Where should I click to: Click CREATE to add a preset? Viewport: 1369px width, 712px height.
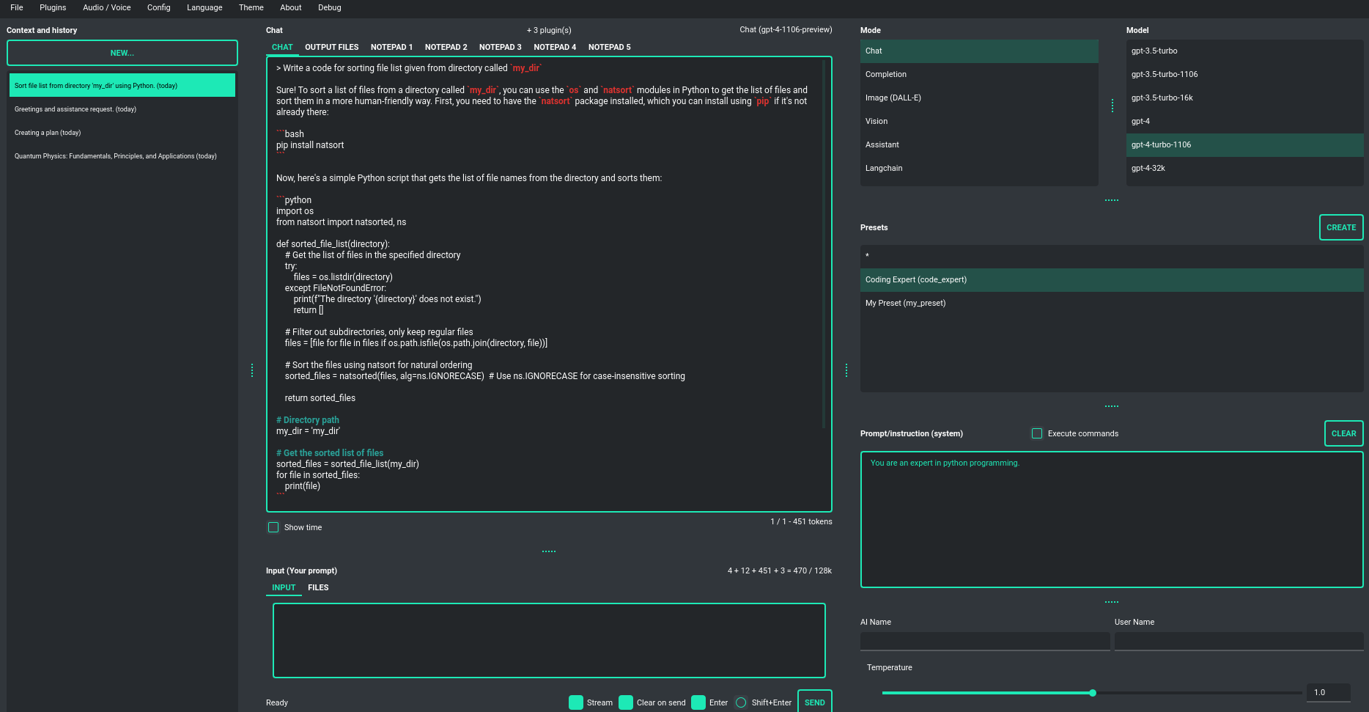coord(1340,227)
